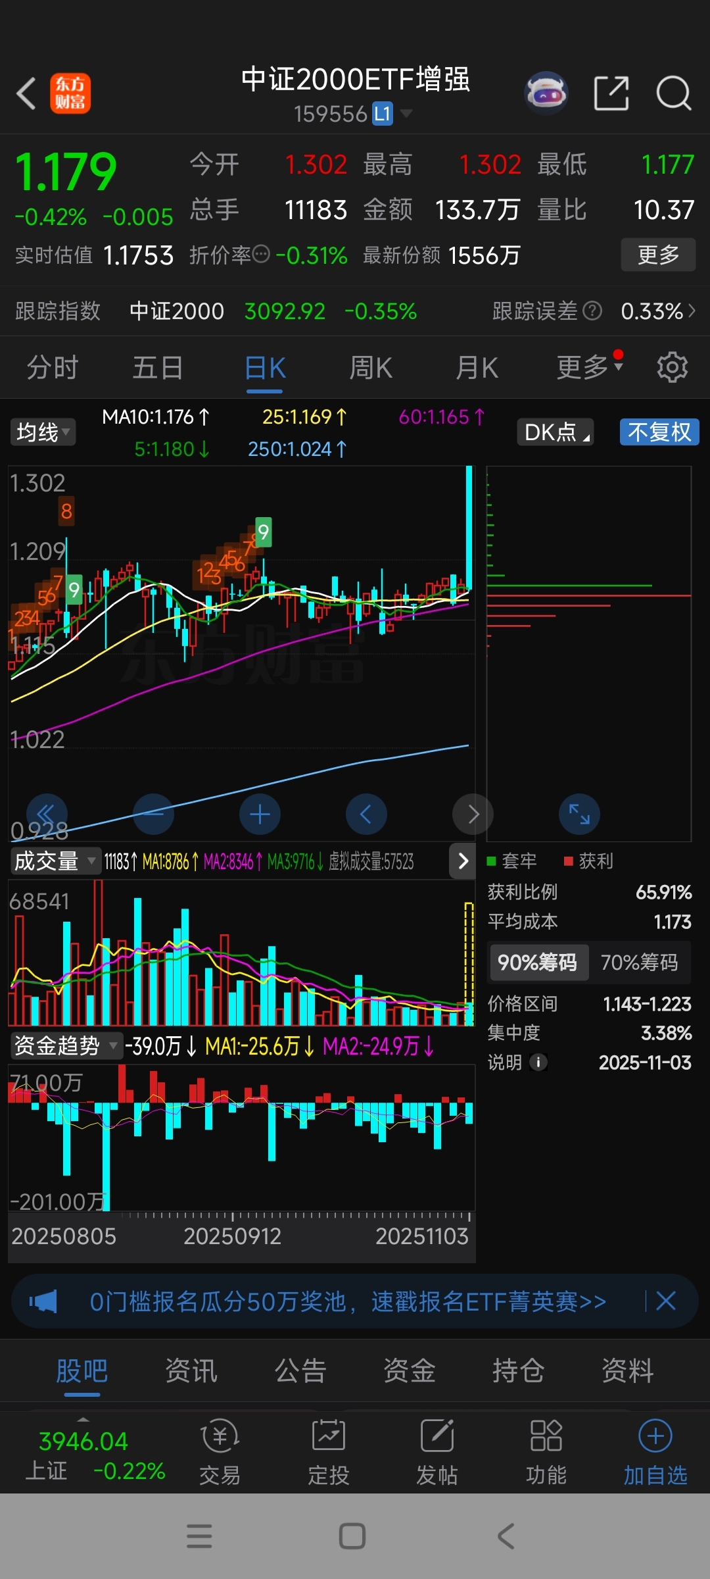Select 70%筹码 option
Screen dimensions: 710x1579
pos(640,963)
